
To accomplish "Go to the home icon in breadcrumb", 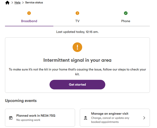I will click(7, 3).
